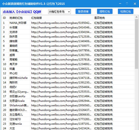Image resolution: width=139 pixels, height=130 pixels.
Task: Click the 提取红包 button
Action: (x=105, y=11)
